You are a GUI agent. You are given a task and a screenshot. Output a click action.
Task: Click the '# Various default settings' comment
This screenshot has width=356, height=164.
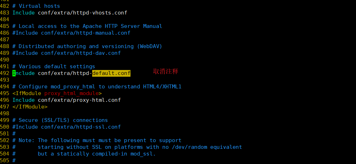pos(54,66)
